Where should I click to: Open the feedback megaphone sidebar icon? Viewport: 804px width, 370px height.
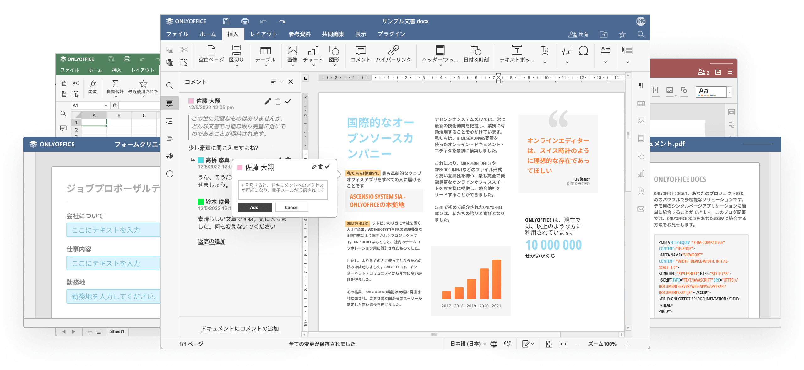click(x=170, y=156)
